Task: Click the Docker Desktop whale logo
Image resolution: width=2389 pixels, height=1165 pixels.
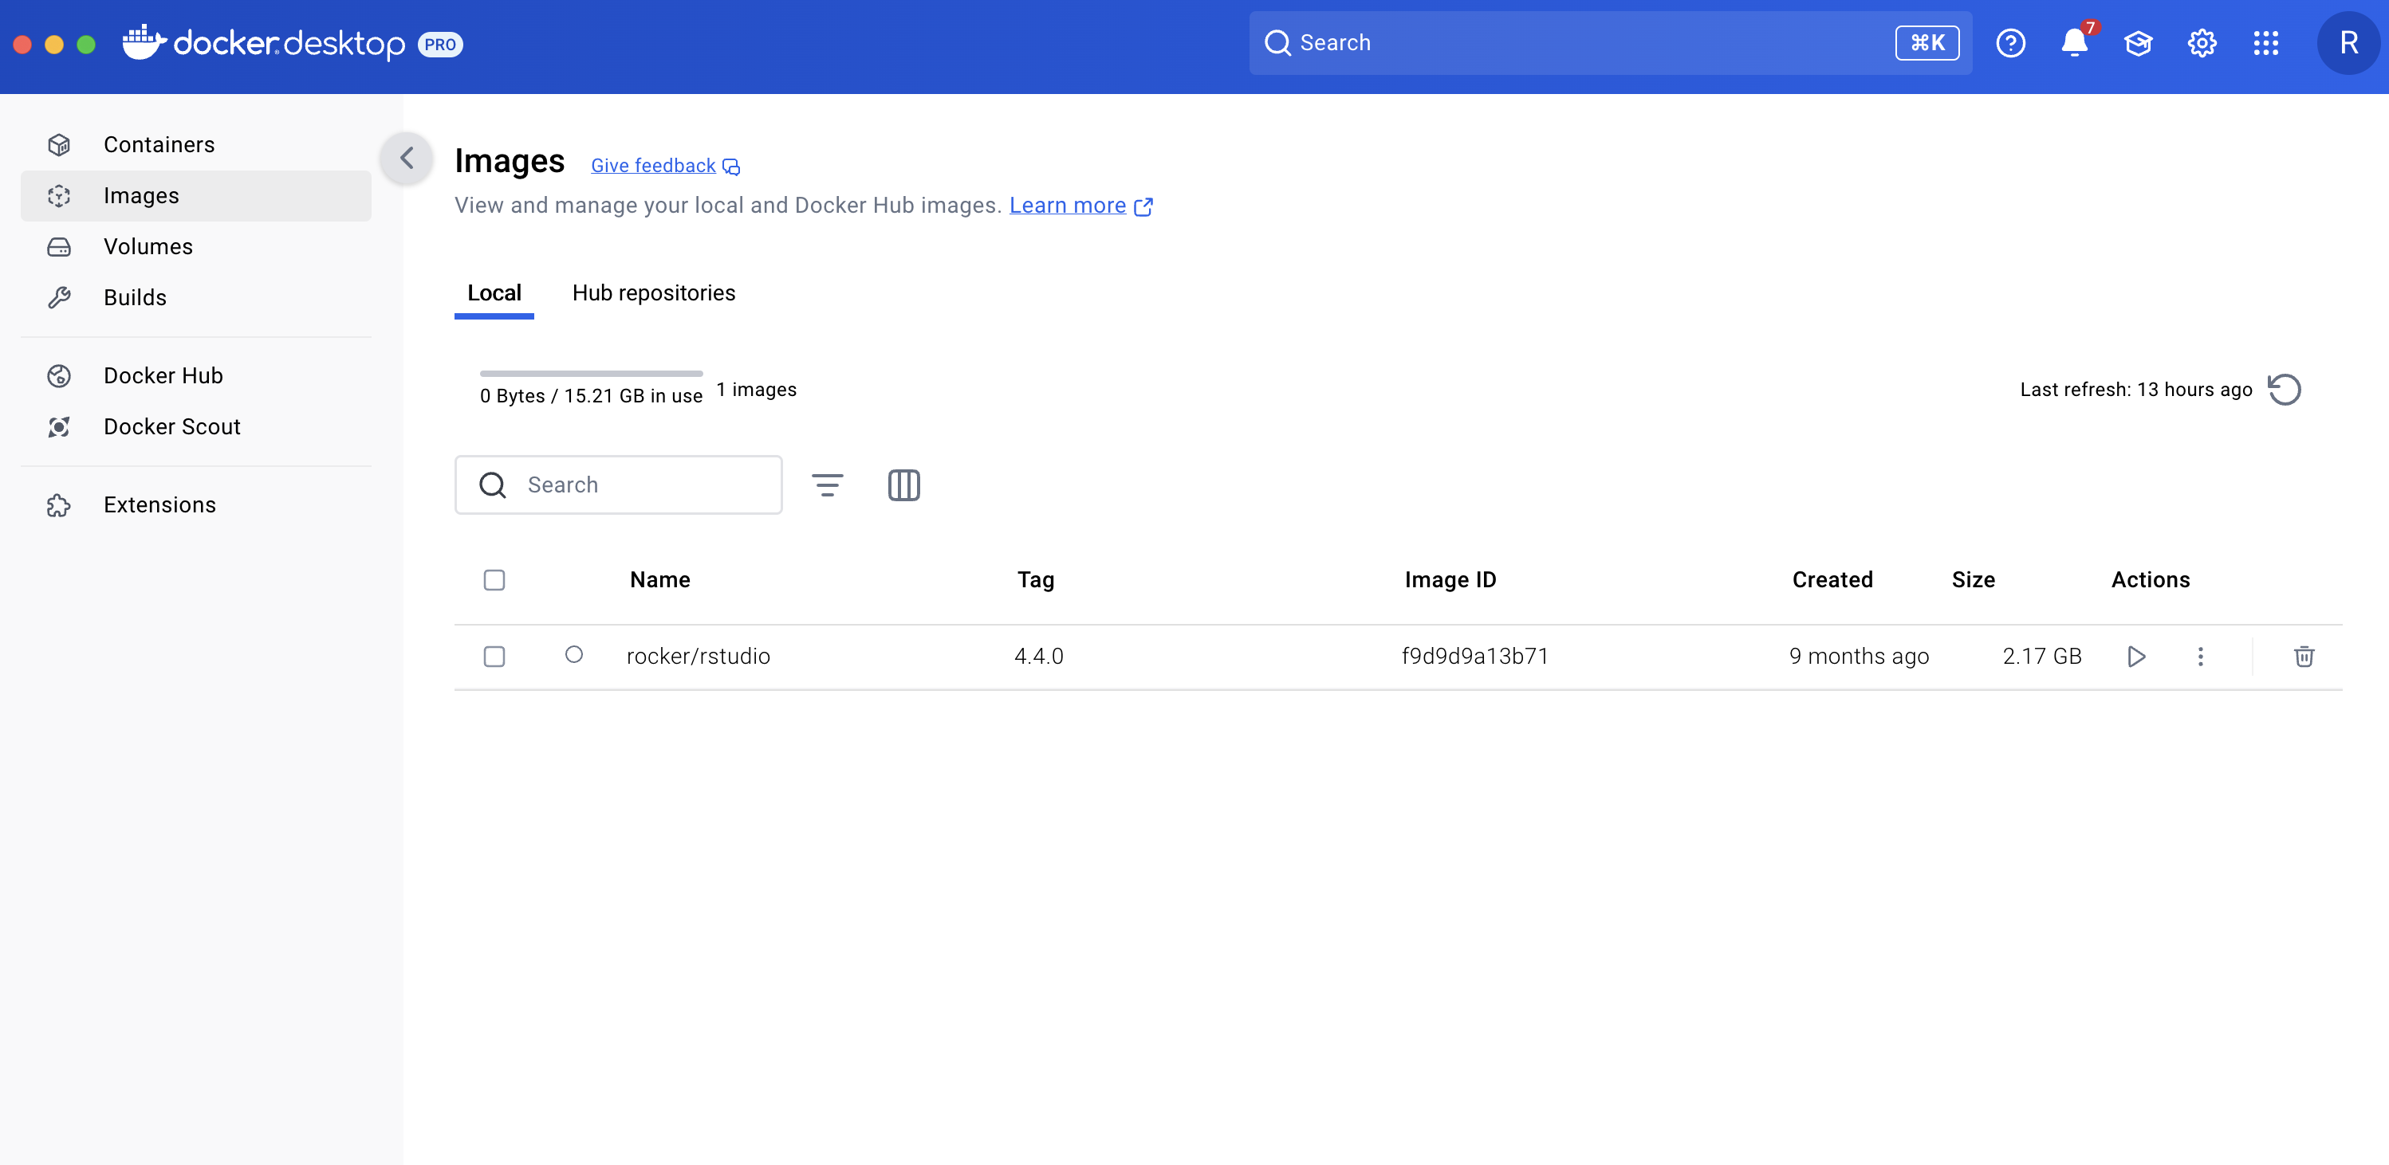Action: [144, 43]
